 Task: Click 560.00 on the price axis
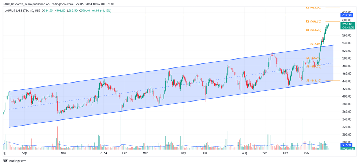(347, 36)
